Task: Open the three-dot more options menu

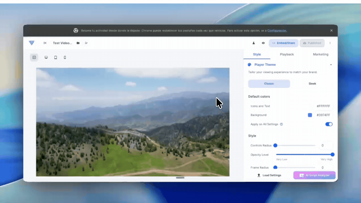Action: click(x=330, y=43)
